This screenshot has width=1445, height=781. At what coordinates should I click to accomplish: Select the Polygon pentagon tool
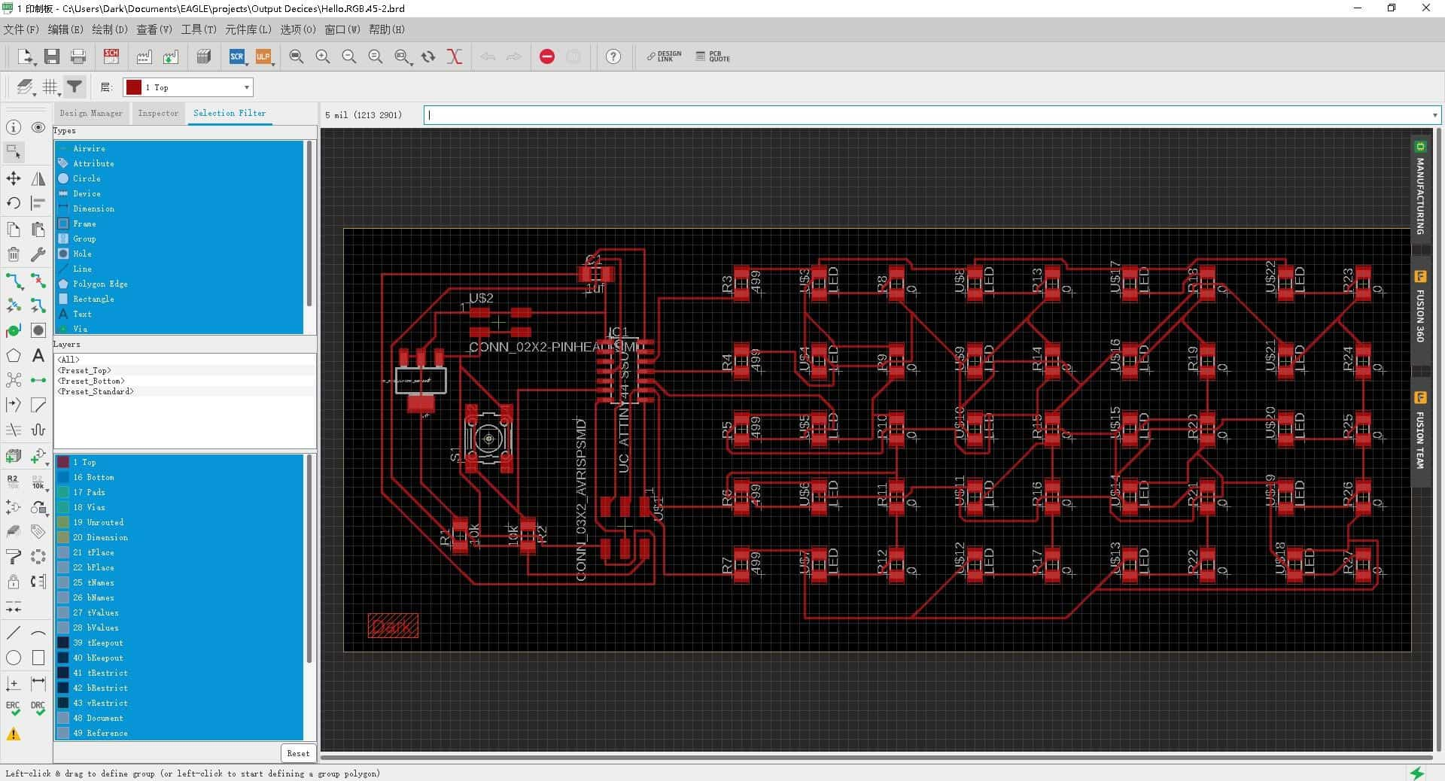coord(14,355)
